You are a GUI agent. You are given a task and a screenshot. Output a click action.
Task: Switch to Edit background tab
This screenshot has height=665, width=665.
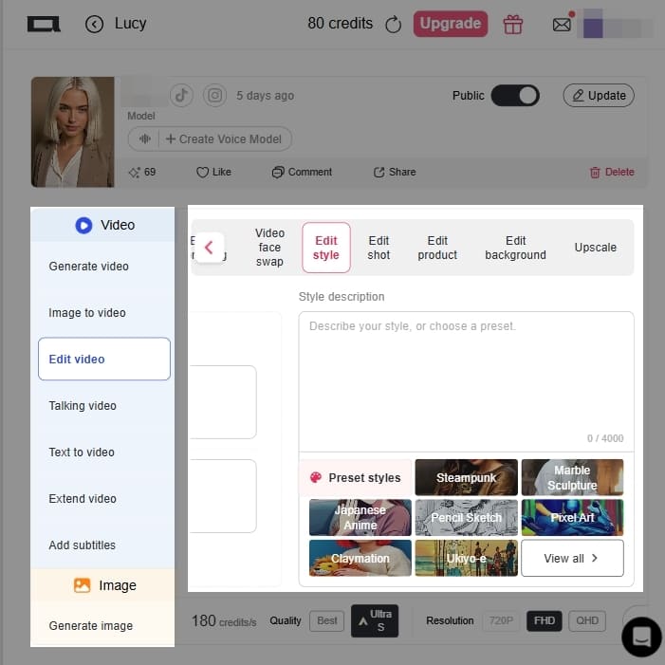click(515, 248)
